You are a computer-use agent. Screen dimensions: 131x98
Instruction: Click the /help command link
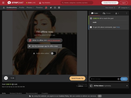pyautogui.click(x=118, y=27)
